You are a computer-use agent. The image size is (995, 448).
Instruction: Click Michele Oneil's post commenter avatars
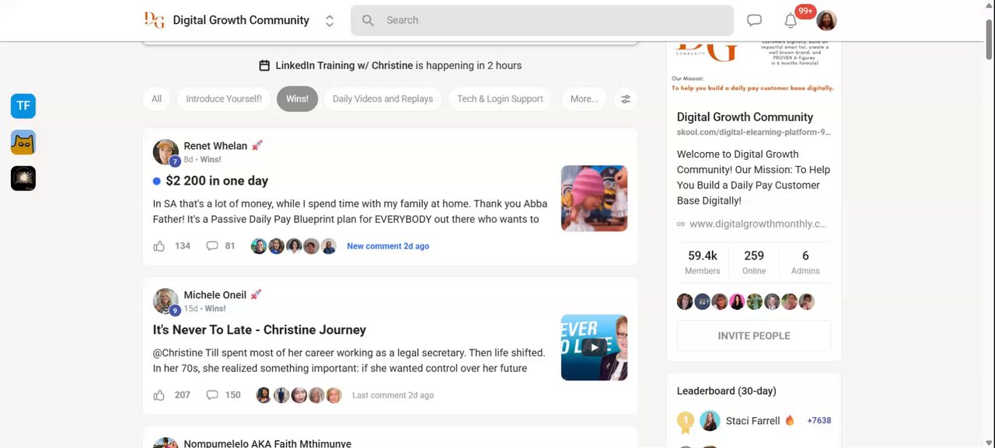[298, 395]
